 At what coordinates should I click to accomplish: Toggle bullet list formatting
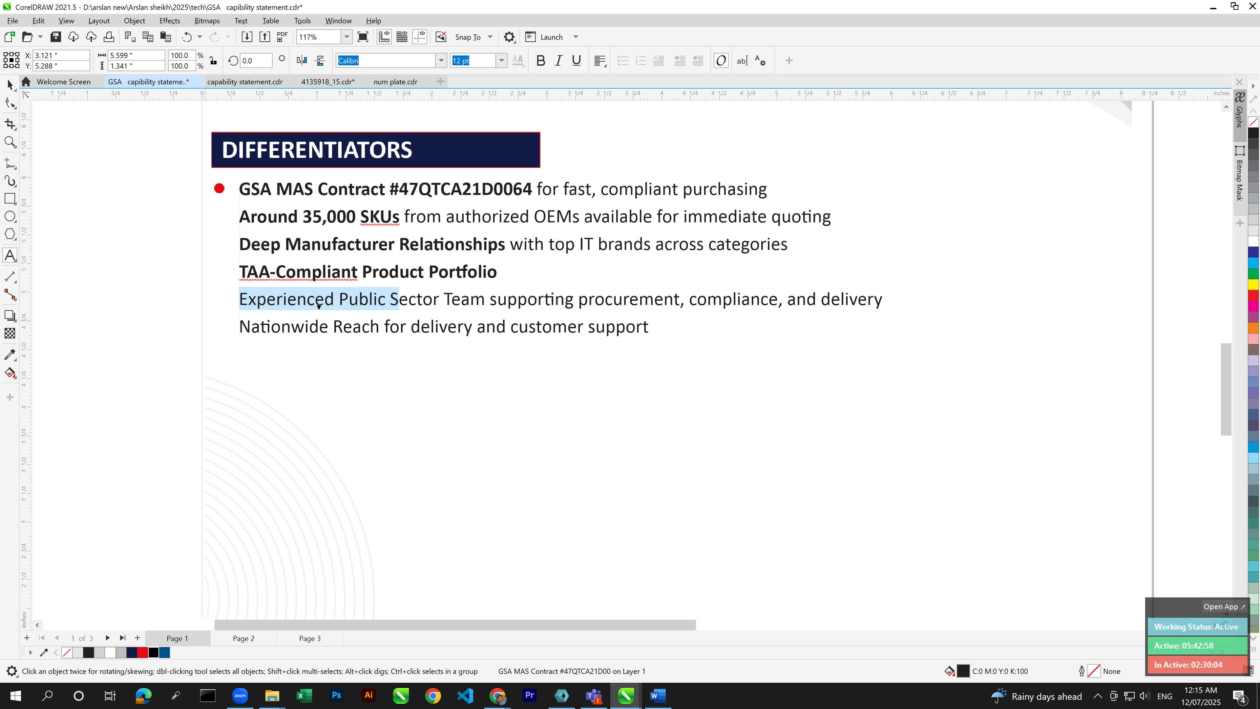pyautogui.click(x=623, y=61)
